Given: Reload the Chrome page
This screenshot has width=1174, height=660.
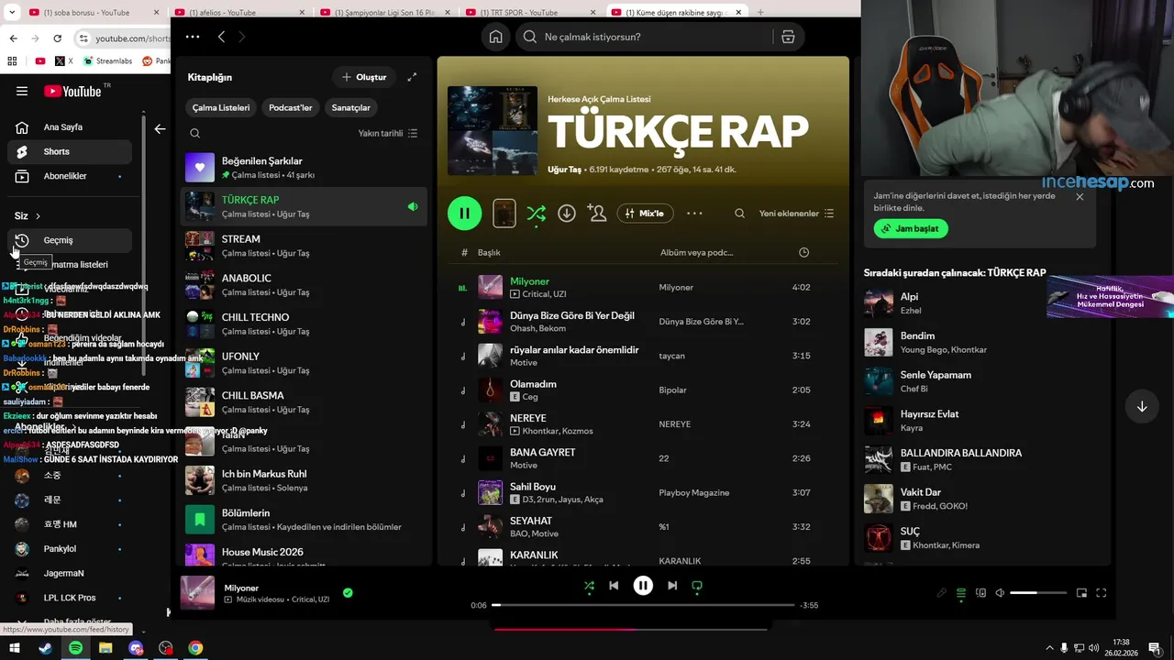Looking at the screenshot, I should coord(57,38).
